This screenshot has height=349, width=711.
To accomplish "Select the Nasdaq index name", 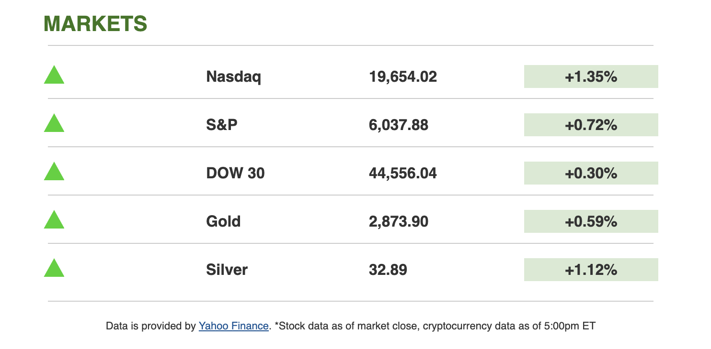I will 233,76.
